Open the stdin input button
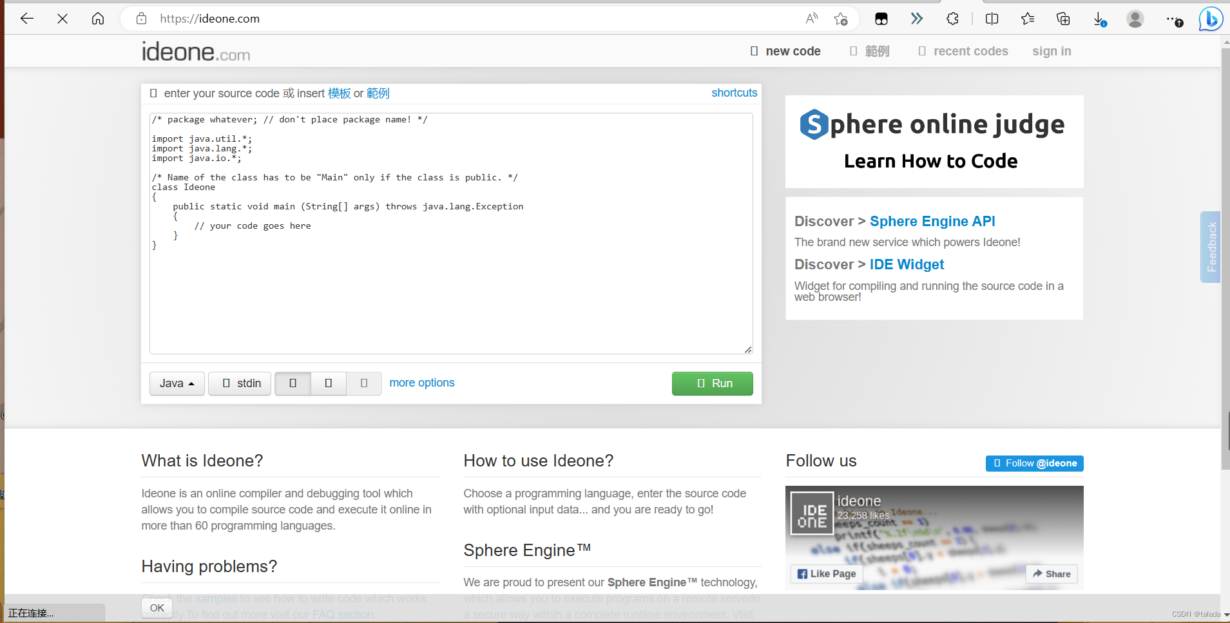 click(x=240, y=383)
